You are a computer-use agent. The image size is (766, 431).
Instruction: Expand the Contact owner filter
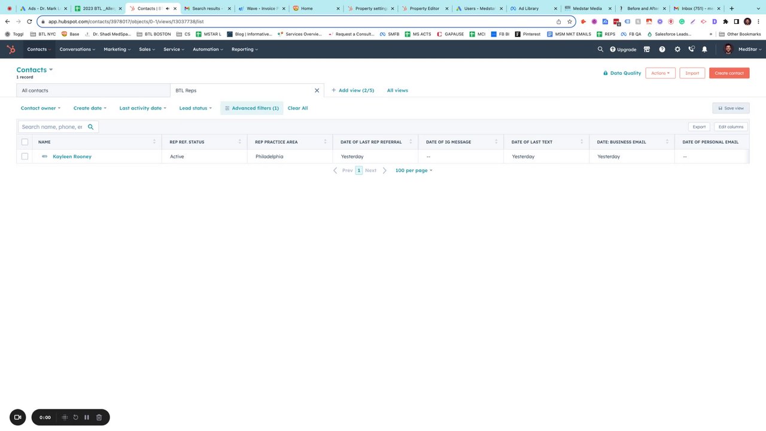tap(41, 108)
